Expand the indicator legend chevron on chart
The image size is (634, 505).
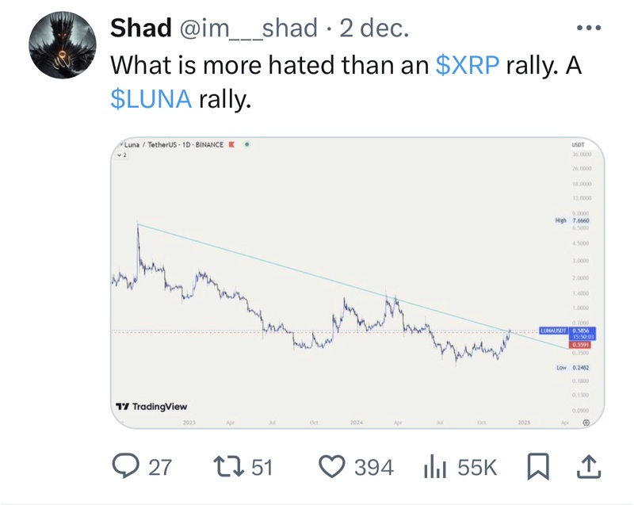click(x=120, y=155)
